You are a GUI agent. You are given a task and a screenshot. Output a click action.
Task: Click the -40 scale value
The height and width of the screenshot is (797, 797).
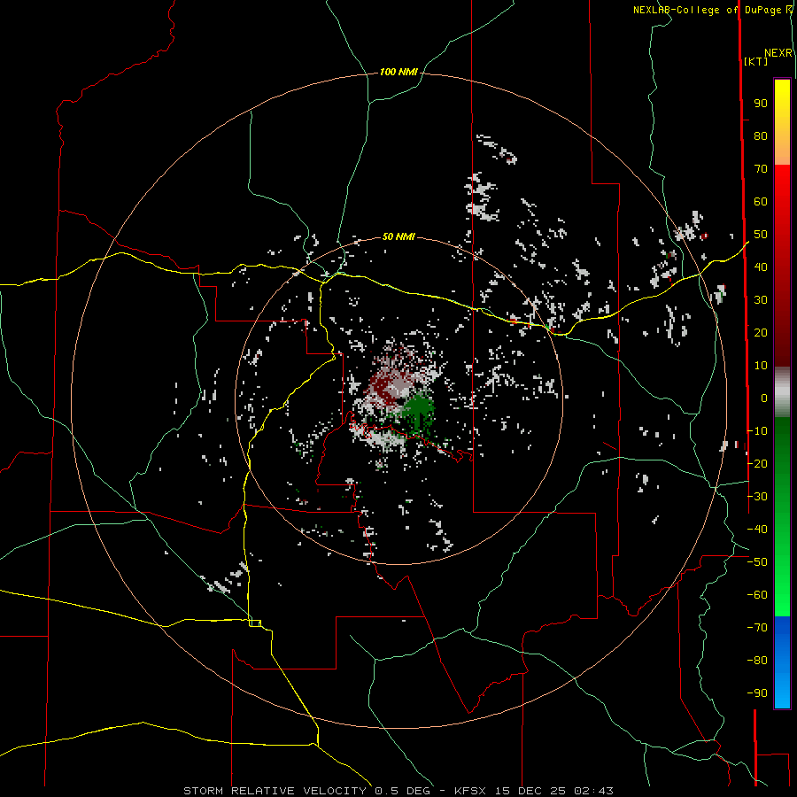[757, 530]
